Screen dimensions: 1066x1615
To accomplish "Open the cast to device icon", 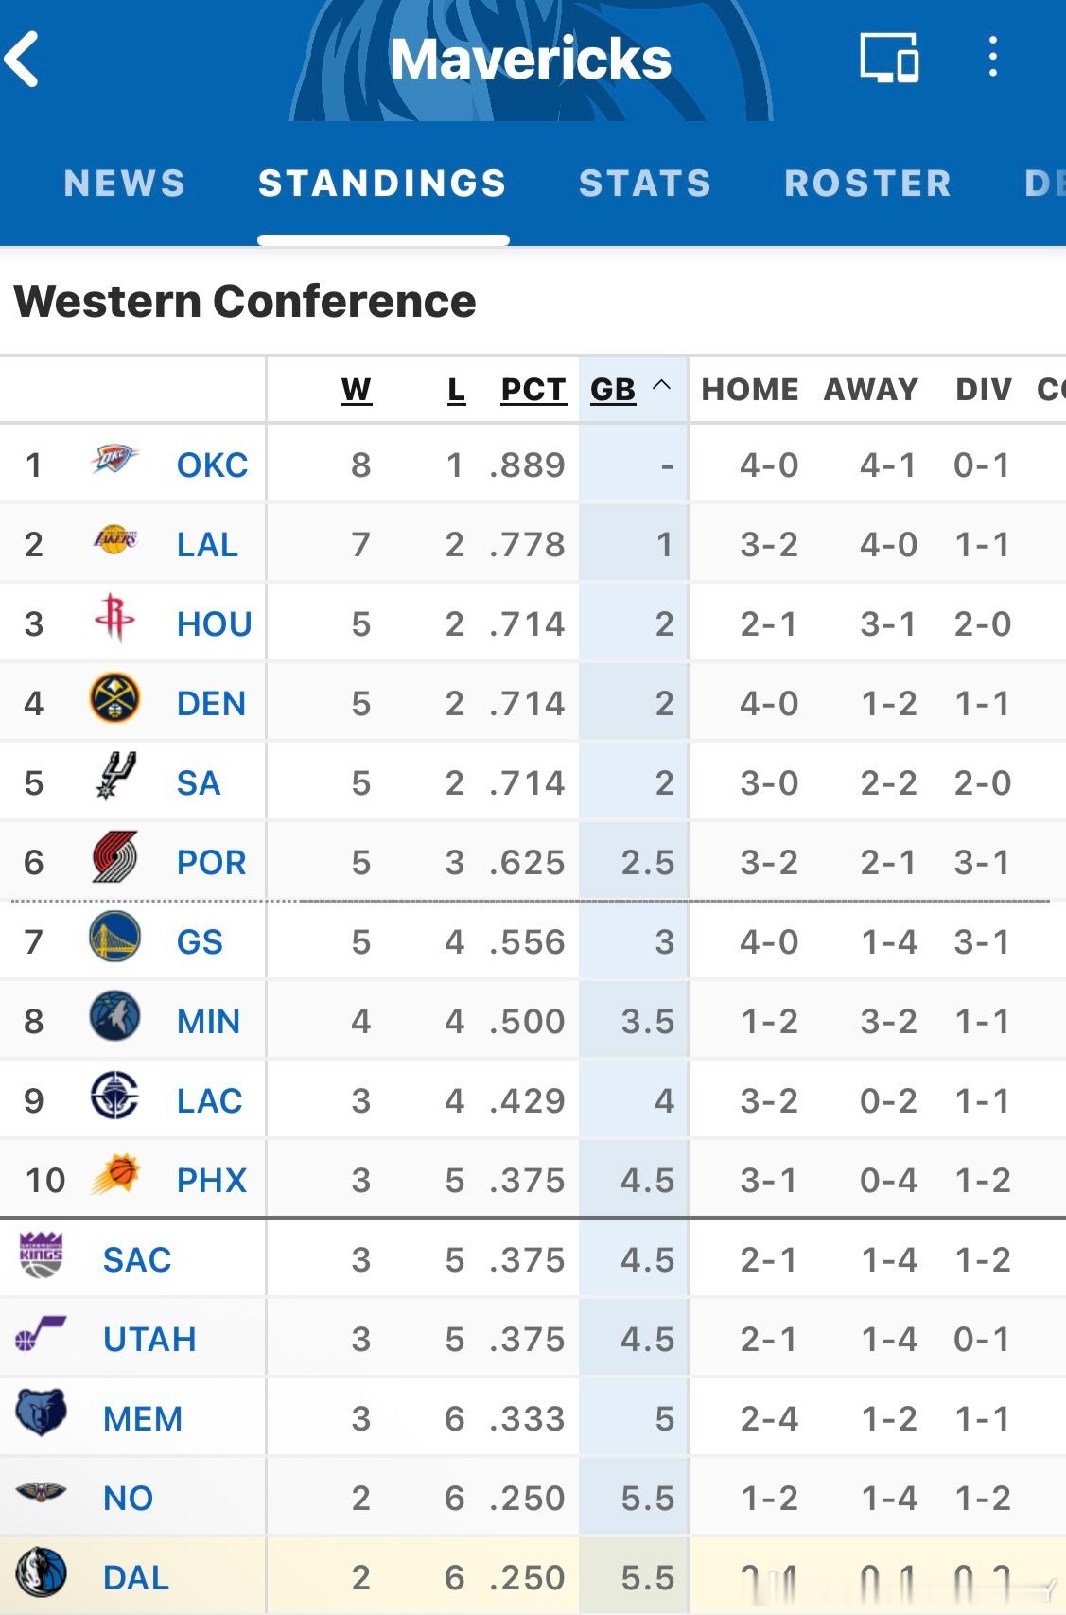I will pos(888,59).
